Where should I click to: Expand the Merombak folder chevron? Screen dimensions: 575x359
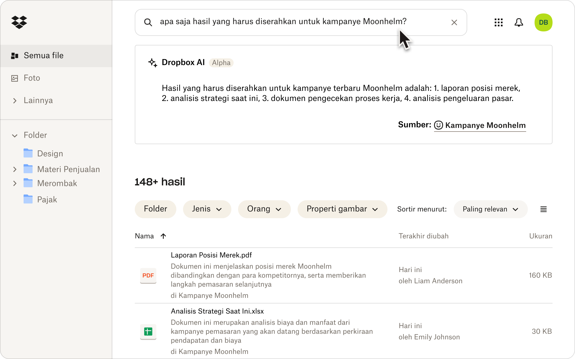(15, 183)
